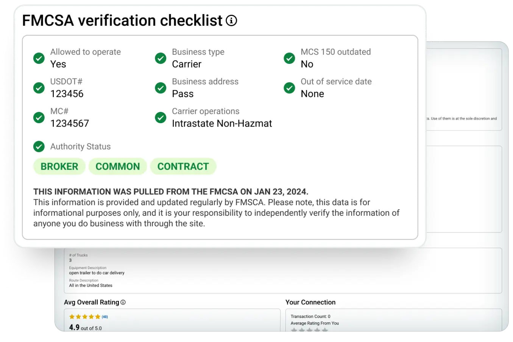Screen dimensions: 513x342
Task: Click checkmark next to Business address
Action: tap(161, 88)
